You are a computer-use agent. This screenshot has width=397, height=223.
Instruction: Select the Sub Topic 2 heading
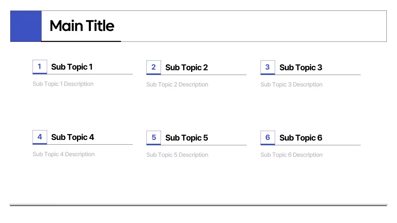(x=186, y=68)
